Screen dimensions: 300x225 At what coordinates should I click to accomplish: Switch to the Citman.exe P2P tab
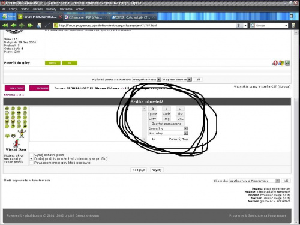coord(85,17)
